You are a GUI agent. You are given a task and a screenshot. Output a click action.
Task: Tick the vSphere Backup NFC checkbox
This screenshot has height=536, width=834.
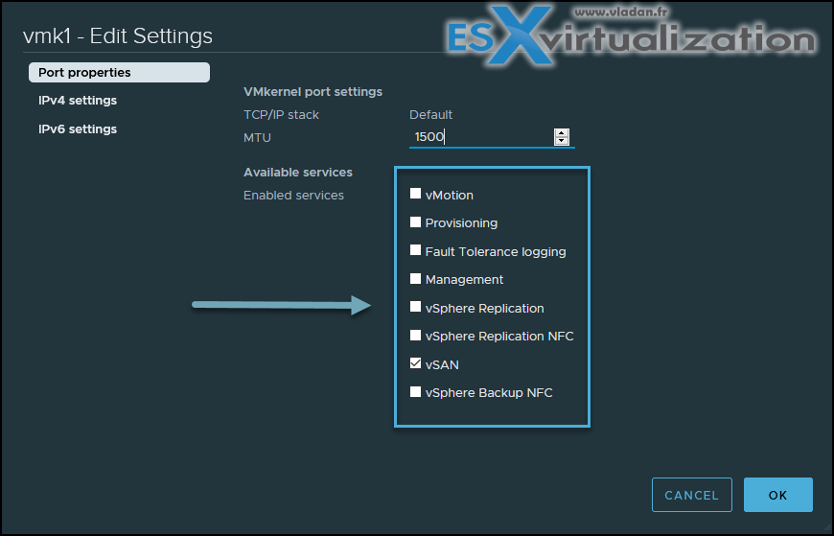click(415, 392)
